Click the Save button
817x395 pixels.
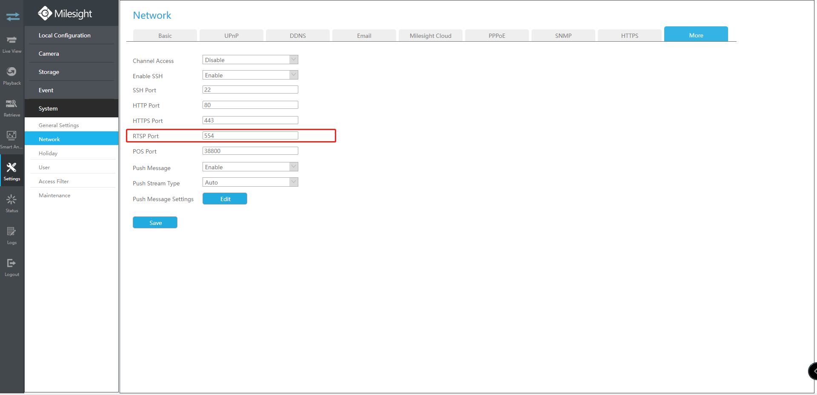[155, 222]
